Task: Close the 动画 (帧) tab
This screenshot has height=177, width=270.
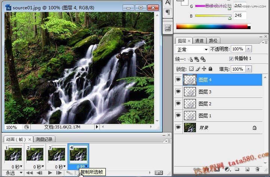Action: tap(30, 139)
